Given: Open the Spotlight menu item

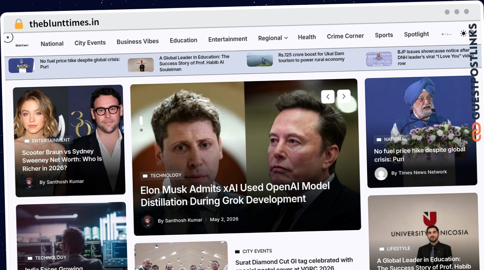Looking at the screenshot, I should (417, 34).
